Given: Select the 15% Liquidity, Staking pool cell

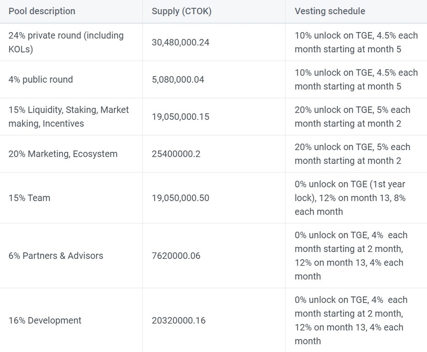Looking at the screenshot, I should coord(69,117).
